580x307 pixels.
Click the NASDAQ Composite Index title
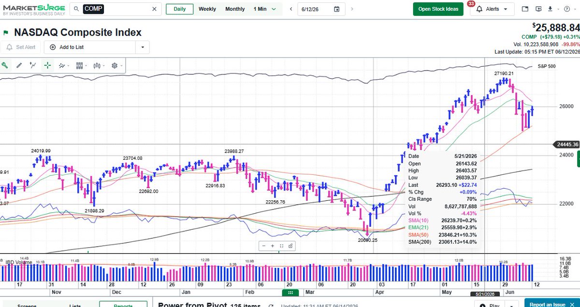point(78,32)
